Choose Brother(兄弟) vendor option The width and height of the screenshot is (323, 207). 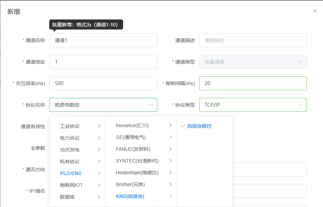[x=141, y=184]
